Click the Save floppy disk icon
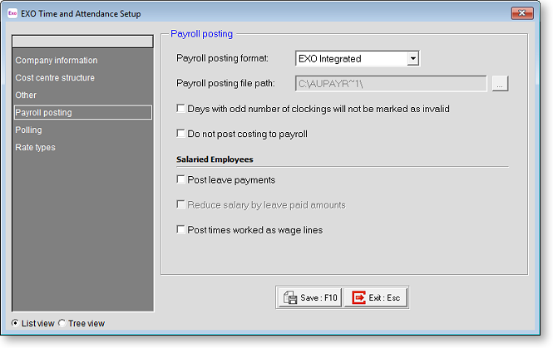 (290, 297)
